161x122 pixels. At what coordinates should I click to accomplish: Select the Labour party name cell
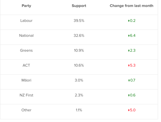[26, 21]
